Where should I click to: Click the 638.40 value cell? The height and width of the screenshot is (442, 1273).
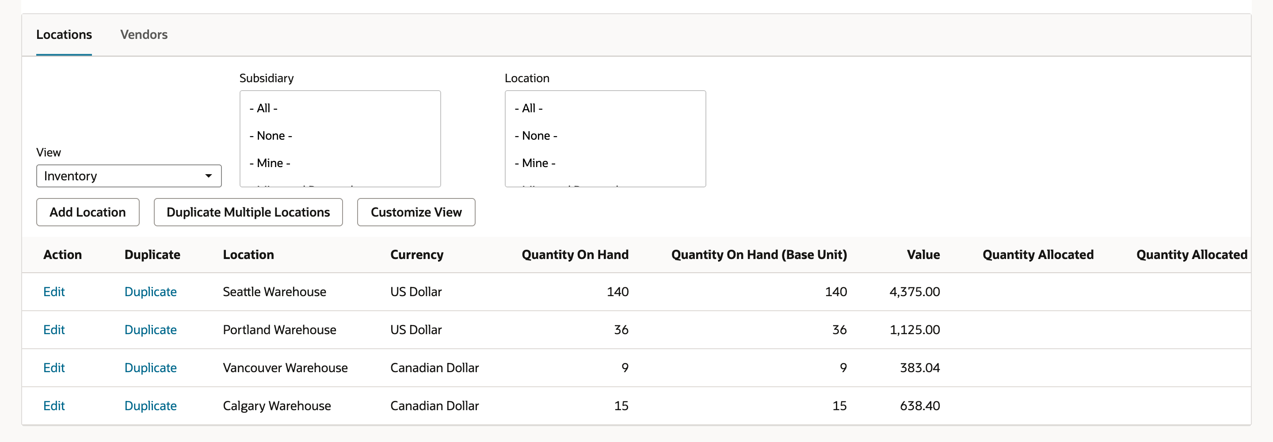920,406
